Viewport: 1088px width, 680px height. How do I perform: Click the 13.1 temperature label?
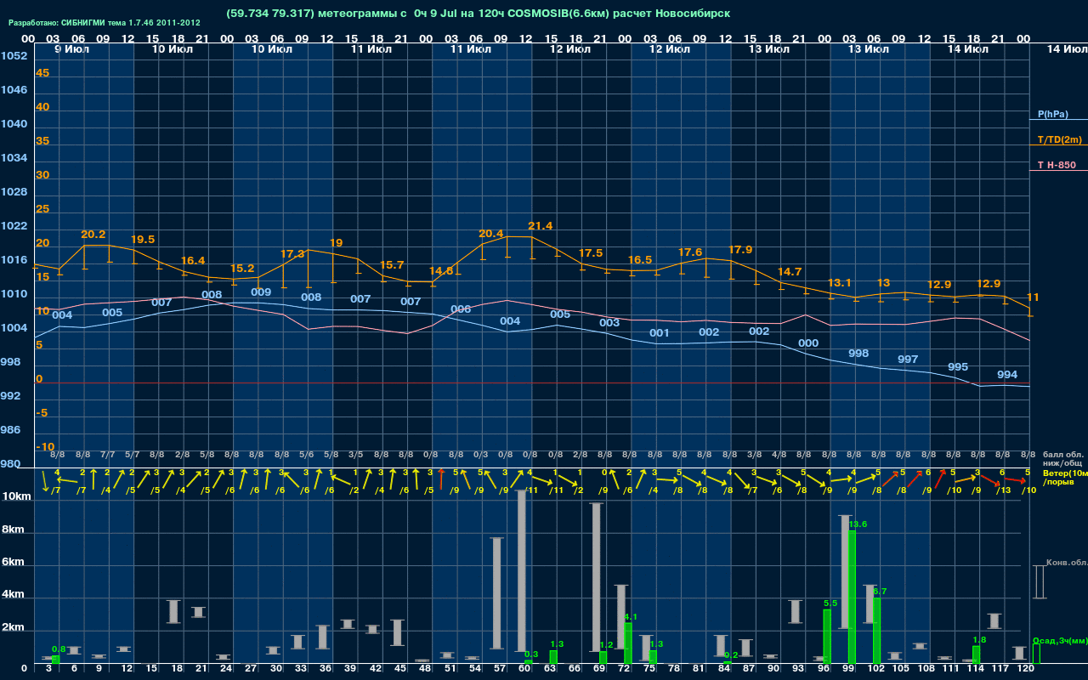pyautogui.click(x=840, y=283)
